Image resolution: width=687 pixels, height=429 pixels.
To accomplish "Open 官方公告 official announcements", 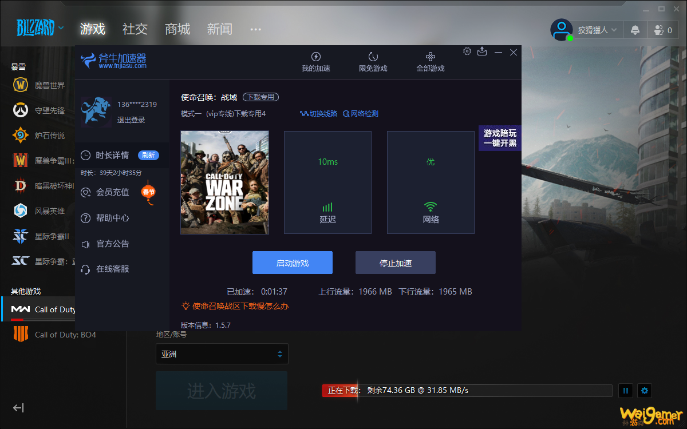I will [105, 244].
